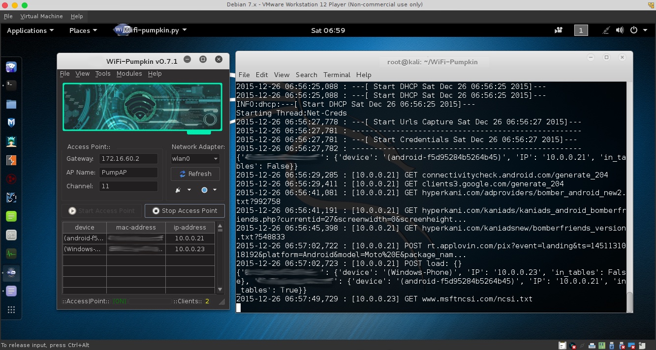Click the clients table down scroll arrow
Screen dimensions: 656x350
220,290
